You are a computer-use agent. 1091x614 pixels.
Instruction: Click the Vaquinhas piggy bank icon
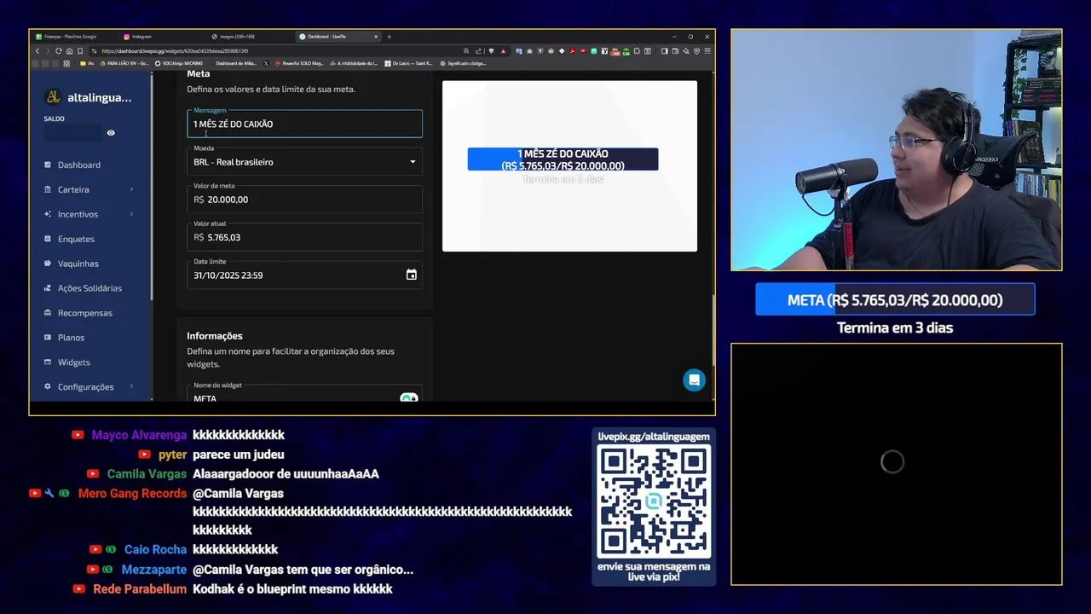pyautogui.click(x=48, y=264)
